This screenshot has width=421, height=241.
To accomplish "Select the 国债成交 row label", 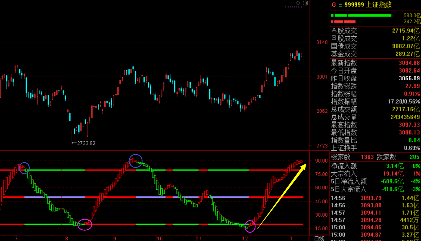I will tap(344, 46).
